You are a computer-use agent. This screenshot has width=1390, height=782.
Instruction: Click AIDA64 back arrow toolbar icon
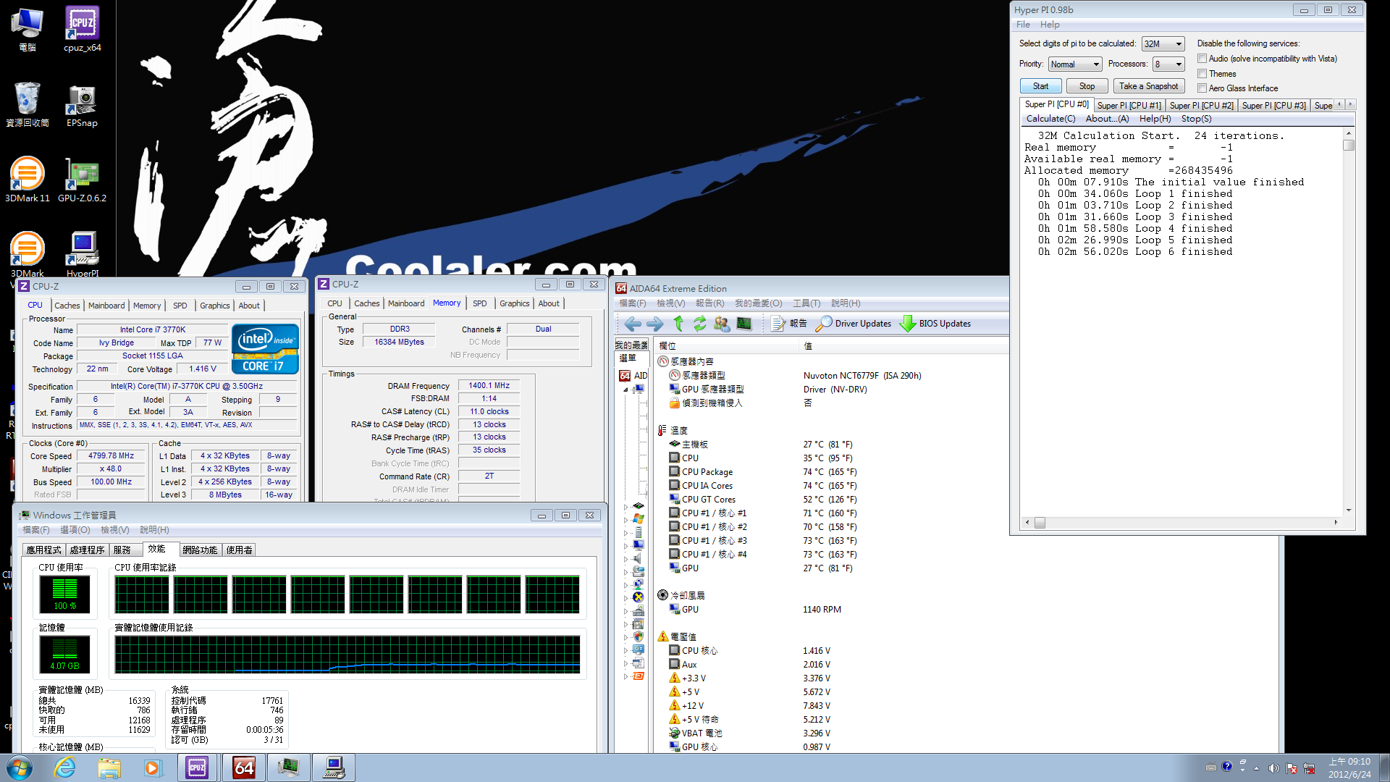click(632, 324)
